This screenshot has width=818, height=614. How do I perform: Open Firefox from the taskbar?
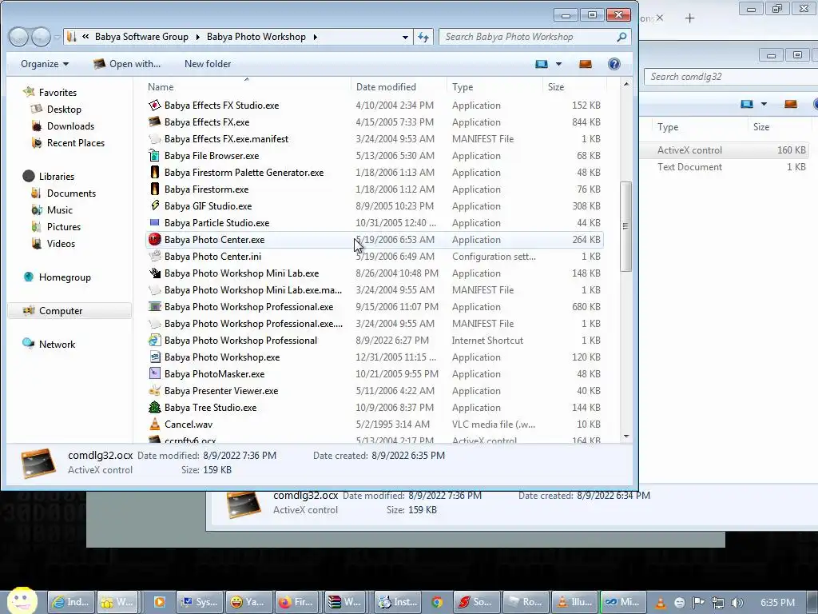pos(297,602)
